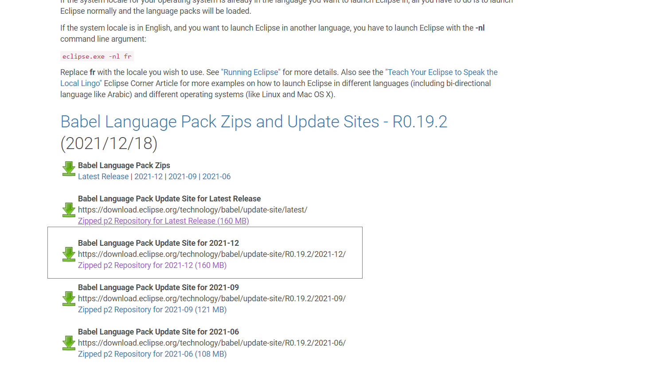
Task: Download Zipped p2 Repository for 2021-12
Action: click(x=152, y=265)
